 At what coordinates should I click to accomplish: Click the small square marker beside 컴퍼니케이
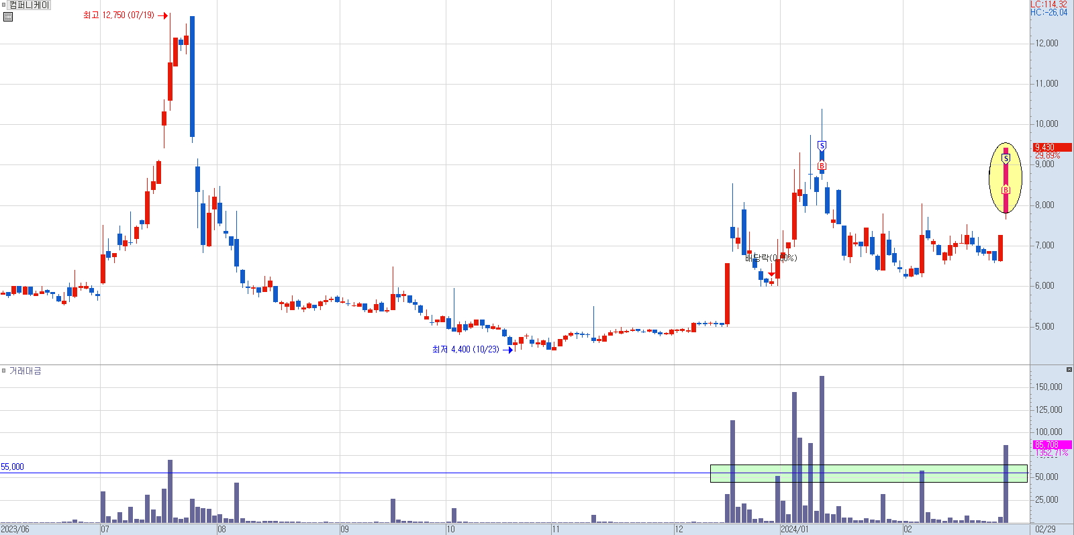click(4, 5)
